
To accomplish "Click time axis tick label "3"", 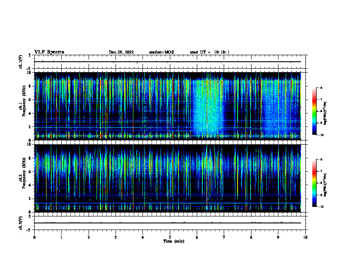I will (x=116, y=237).
